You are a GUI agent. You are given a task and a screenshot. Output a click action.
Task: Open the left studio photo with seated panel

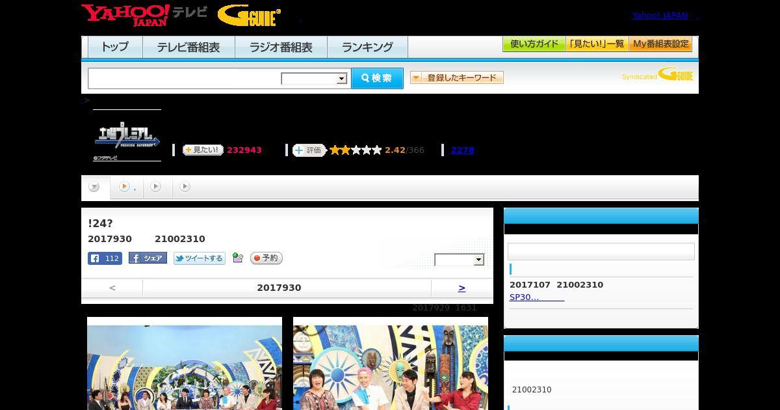click(x=185, y=363)
